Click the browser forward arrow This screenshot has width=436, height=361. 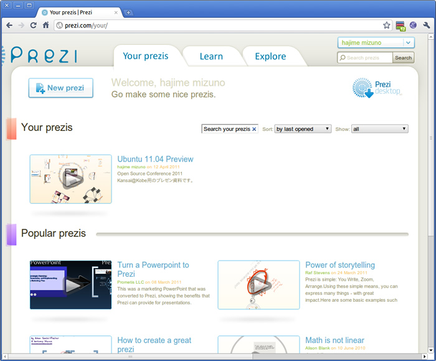click(21, 26)
